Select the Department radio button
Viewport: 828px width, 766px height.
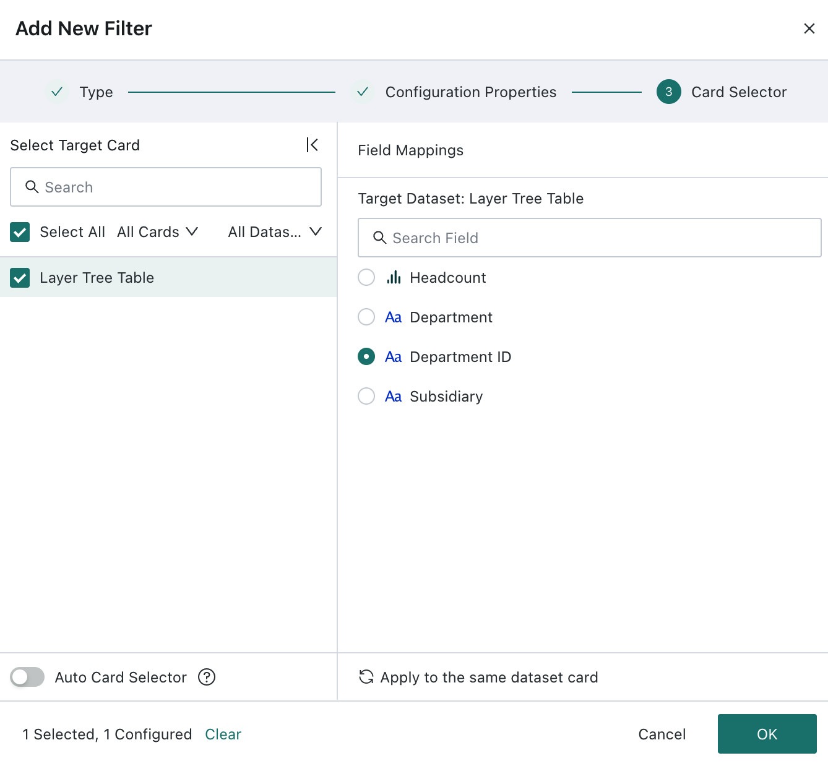(366, 317)
